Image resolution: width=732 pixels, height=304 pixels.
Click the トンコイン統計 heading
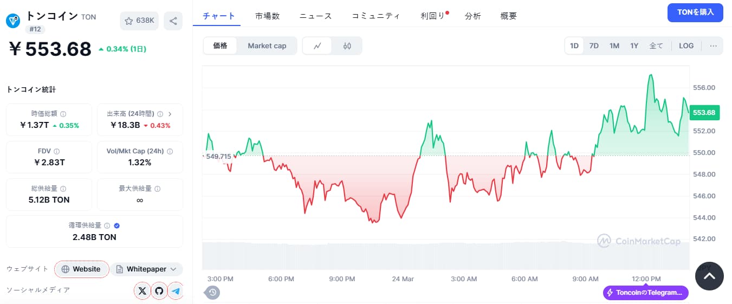(31, 89)
